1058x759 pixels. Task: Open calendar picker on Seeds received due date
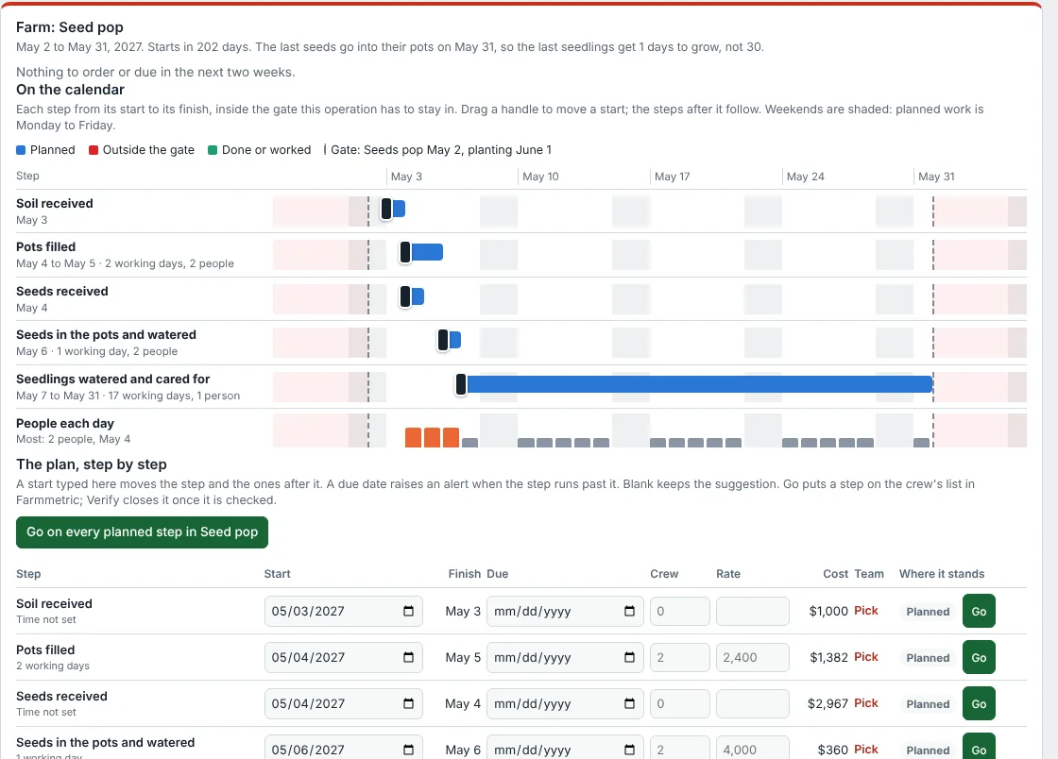(x=629, y=703)
